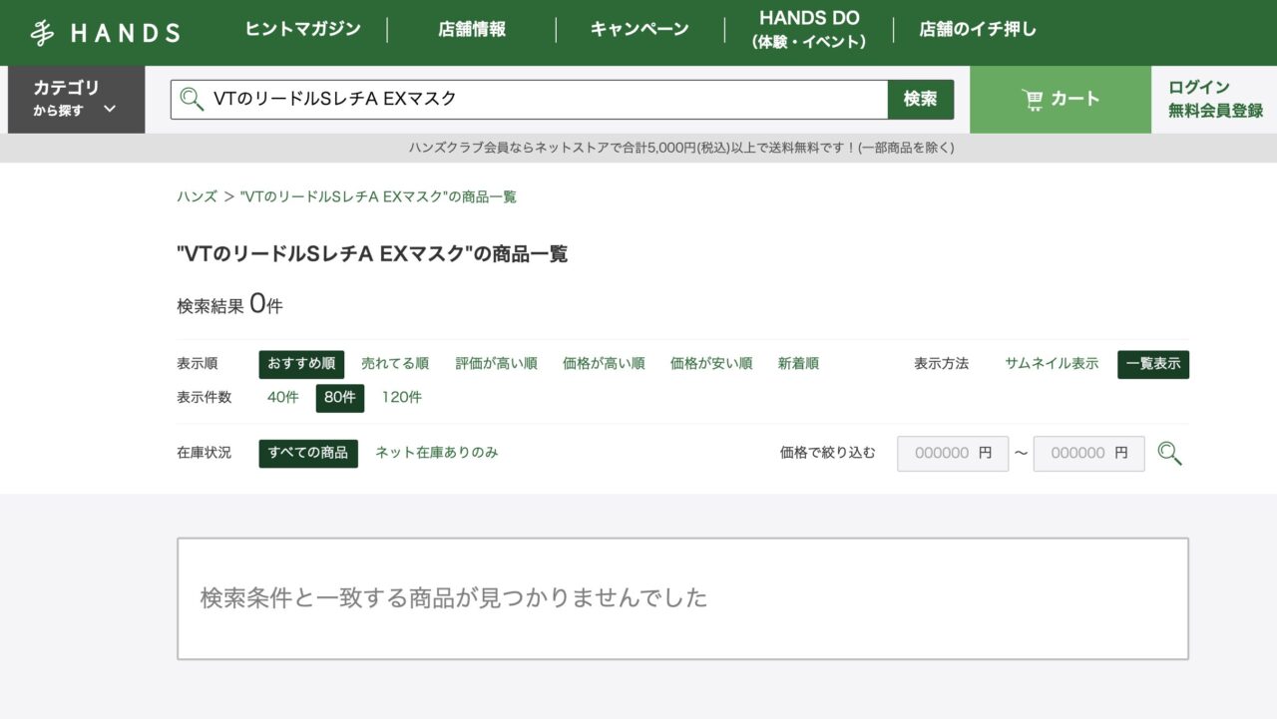Sort by 評価が高い順
Image resolution: width=1277 pixels, height=719 pixels.
tap(497, 364)
